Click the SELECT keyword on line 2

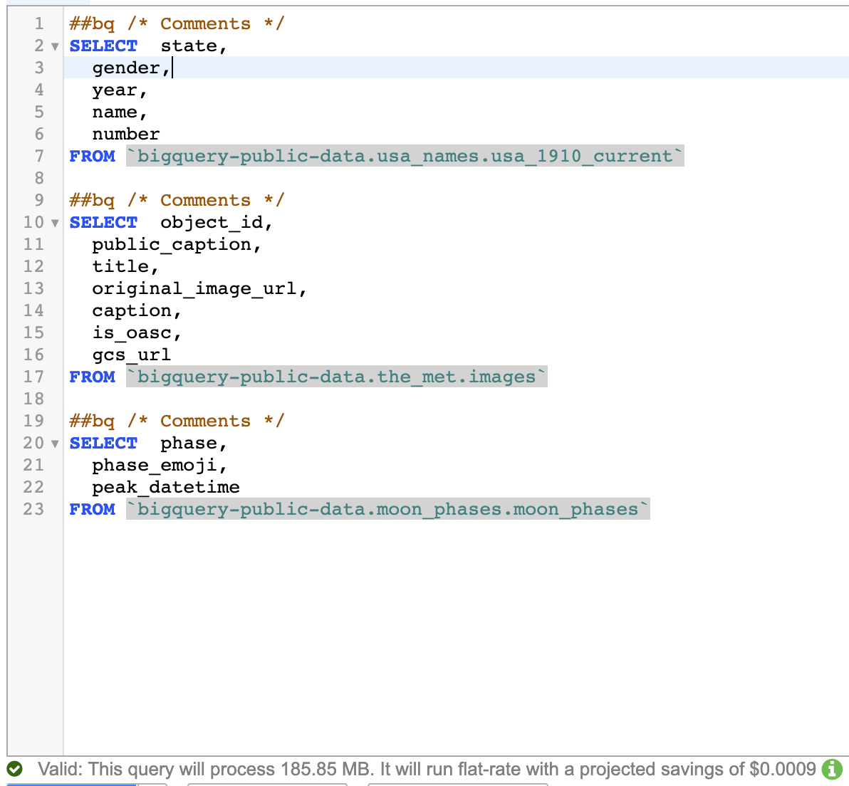click(103, 46)
